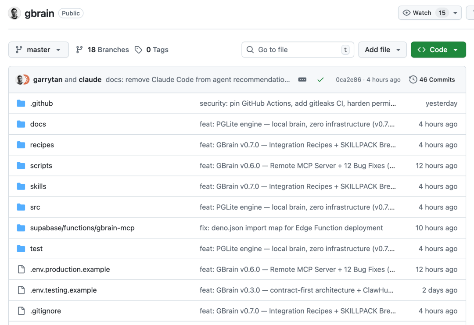474x325 pixels.
Task: Open the Watch notification options dropdown arrow
Action: [x=455, y=13]
